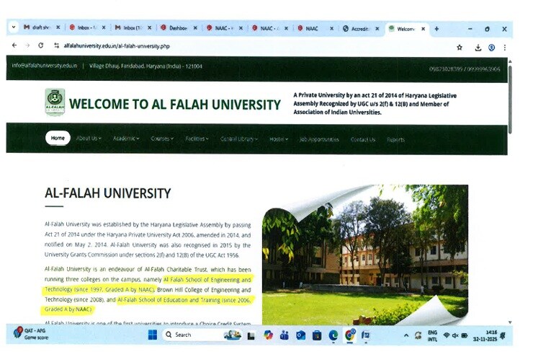This screenshot has height=352, width=533.
Task: Expand the Central Library menu
Action: point(239,139)
